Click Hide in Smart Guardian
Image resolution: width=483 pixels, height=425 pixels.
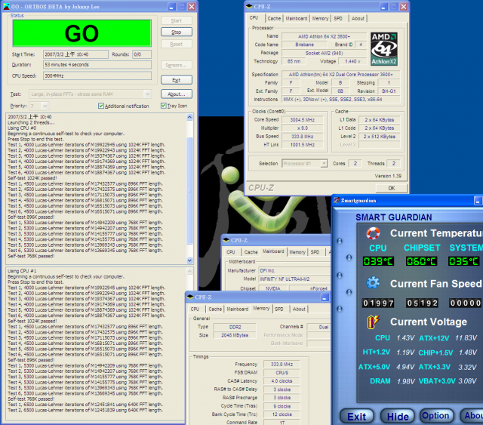[x=398, y=417]
